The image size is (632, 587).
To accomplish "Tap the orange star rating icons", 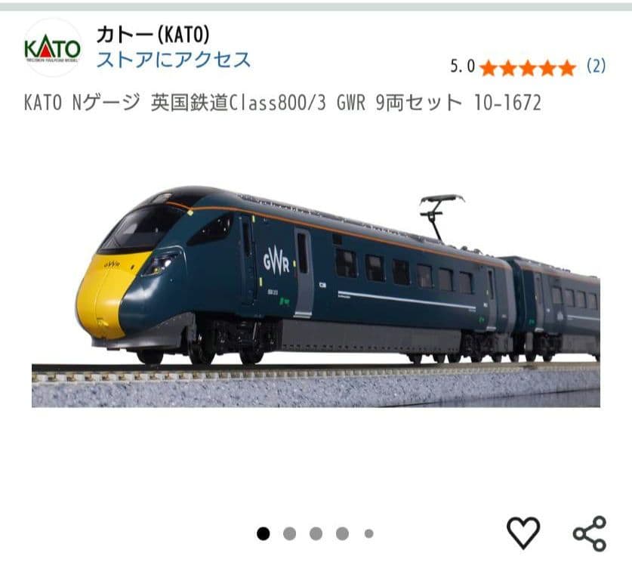I will click(528, 67).
